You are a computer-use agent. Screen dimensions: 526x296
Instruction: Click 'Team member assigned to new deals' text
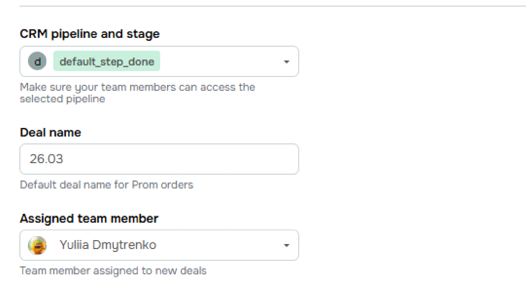click(x=113, y=271)
